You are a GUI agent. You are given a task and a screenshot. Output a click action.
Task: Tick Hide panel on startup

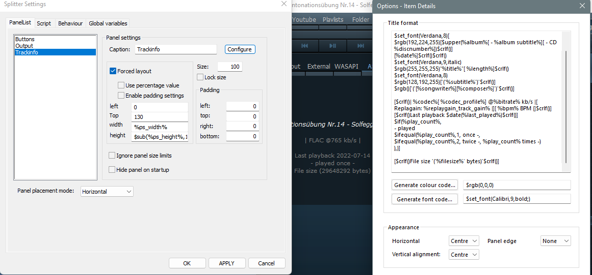tap(112, 170)
